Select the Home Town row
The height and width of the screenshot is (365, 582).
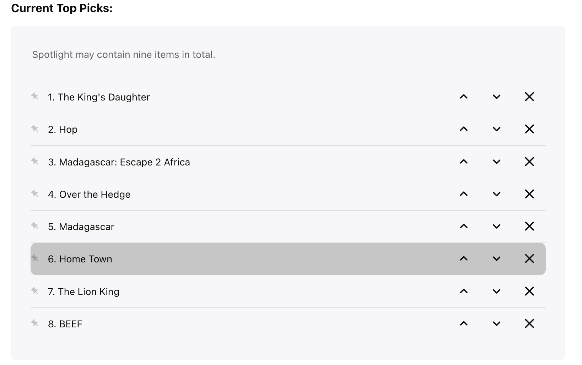click(249, 259)
